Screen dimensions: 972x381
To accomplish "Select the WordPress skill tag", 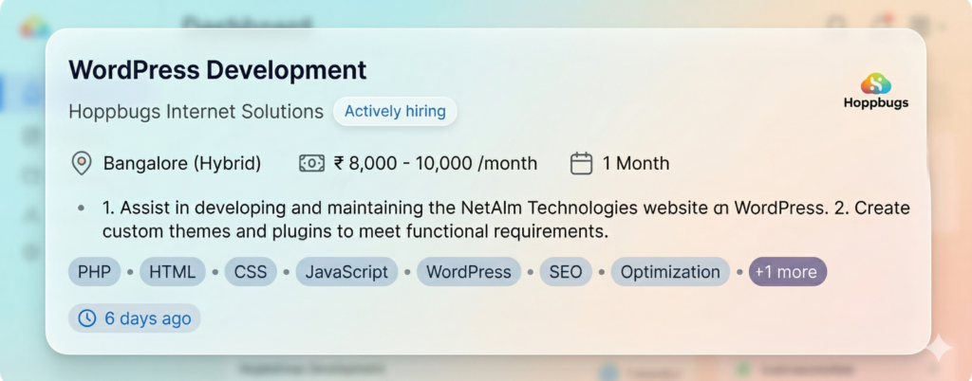I will pyautogui.click(x=469, y=272).
